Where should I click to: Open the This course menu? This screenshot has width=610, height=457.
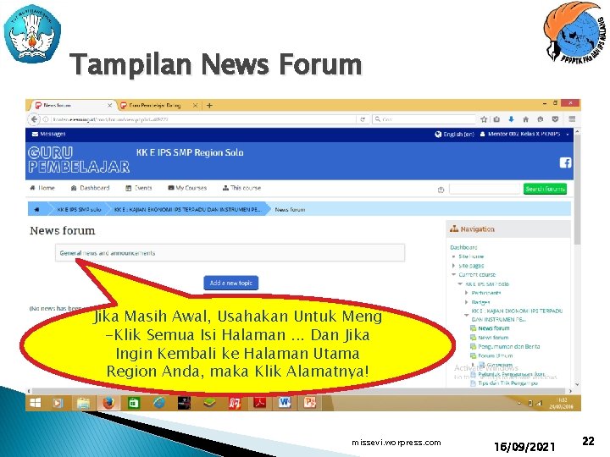pos(241,188)
